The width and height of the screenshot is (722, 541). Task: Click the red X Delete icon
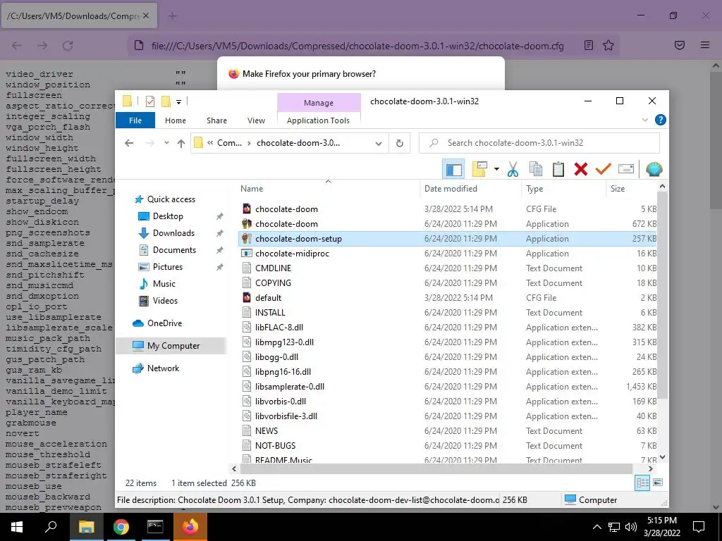(x=581, y=169)
